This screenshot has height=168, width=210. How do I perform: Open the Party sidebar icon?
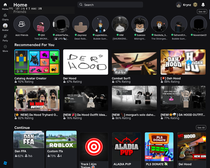point(5,36)
